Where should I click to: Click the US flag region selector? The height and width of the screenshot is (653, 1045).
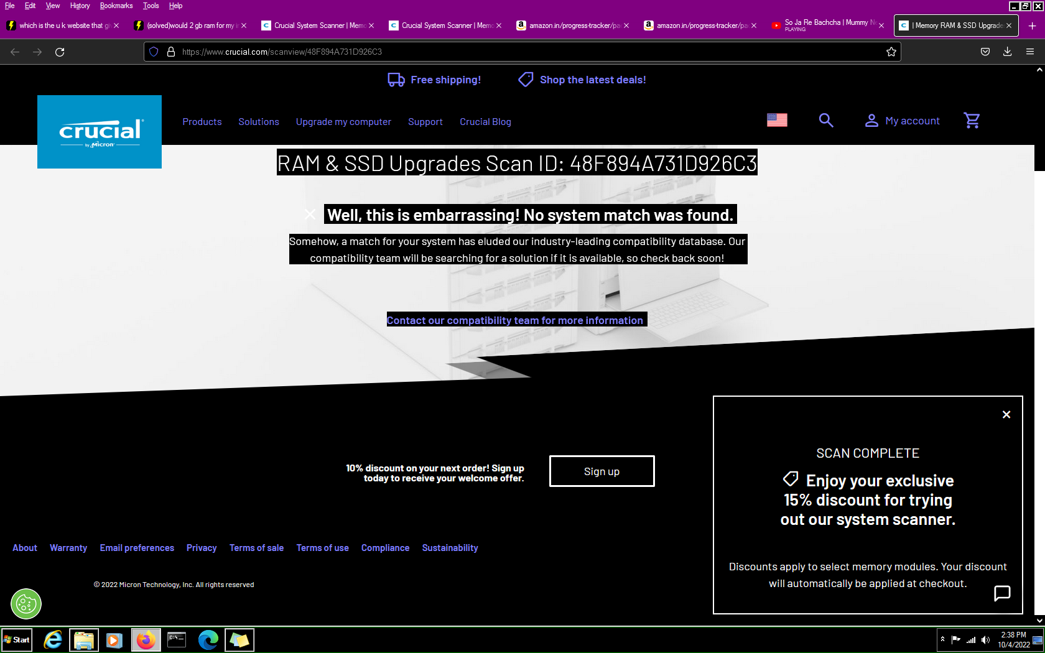[x=777, y=120]
